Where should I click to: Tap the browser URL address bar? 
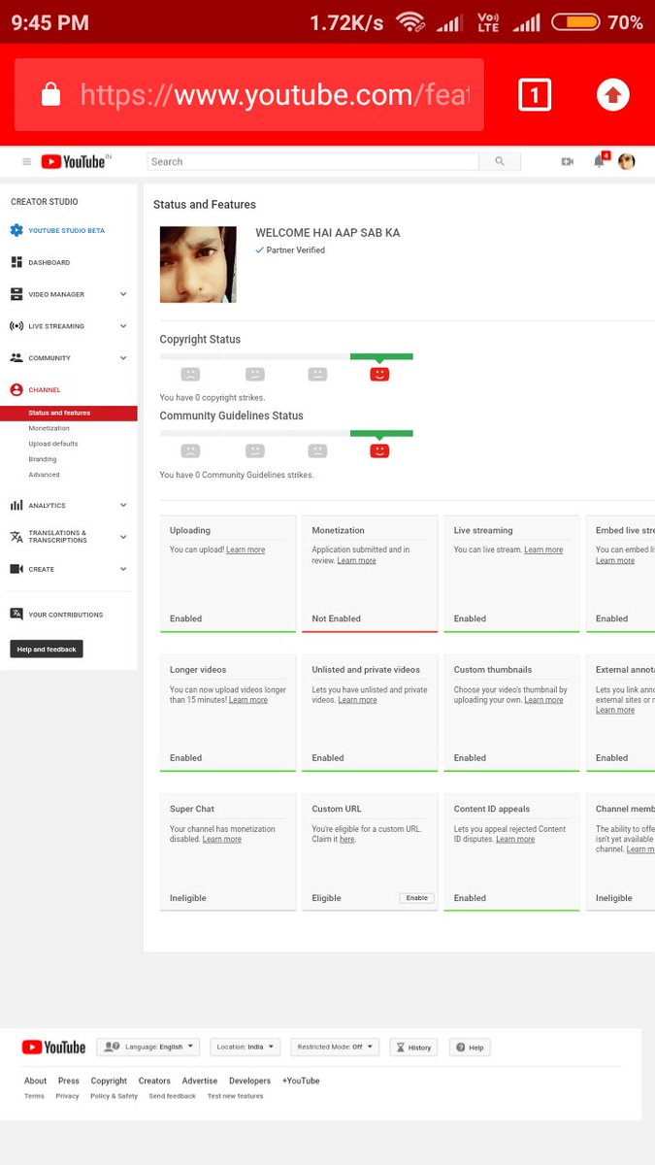(x=249, y=94)
